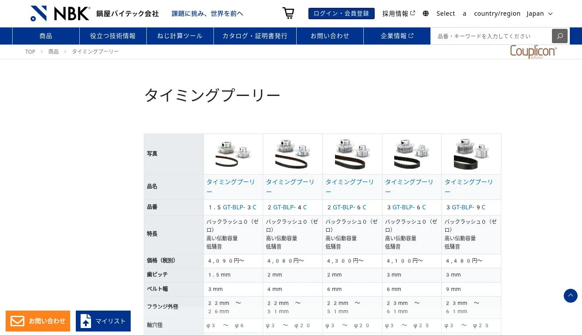
Task: Click the GT-BLP-4C pulley thumbnail
Action: coord(293,154)
